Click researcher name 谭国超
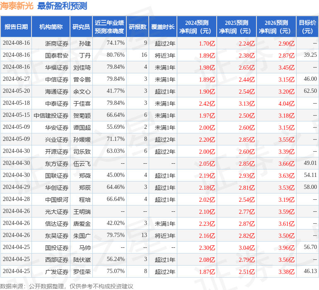 [82, 128]
